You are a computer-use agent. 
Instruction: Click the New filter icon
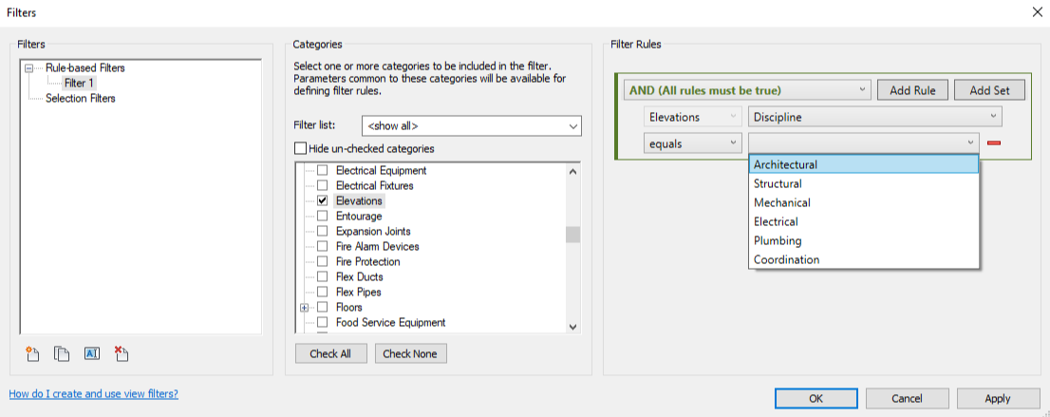33,354
